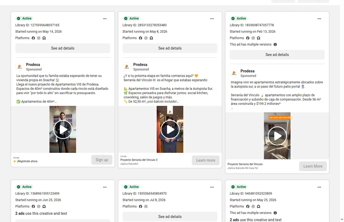344x222 pixels.
Task: Click Instagram platform icon on ad 1835698747057778
Action: [x=253, y=38]
